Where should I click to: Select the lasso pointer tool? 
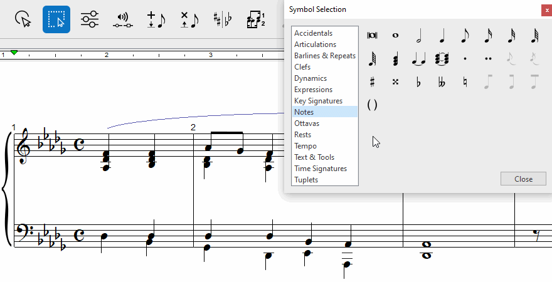23,19
